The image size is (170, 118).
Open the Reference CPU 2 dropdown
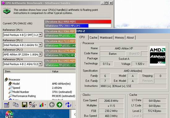[x=40, y=45]
